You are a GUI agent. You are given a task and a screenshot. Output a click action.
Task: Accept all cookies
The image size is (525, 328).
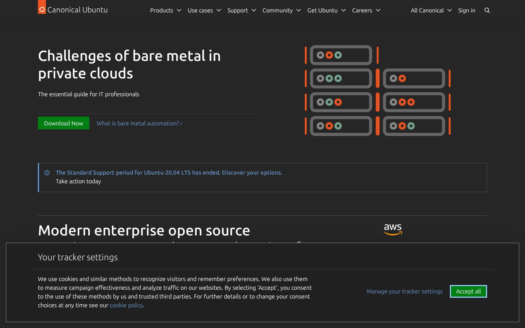click(x=468, y=292)
